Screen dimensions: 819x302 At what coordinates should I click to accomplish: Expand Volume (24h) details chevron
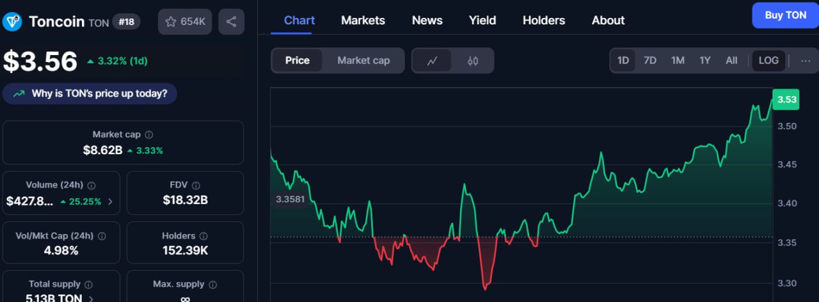point(110,202)
